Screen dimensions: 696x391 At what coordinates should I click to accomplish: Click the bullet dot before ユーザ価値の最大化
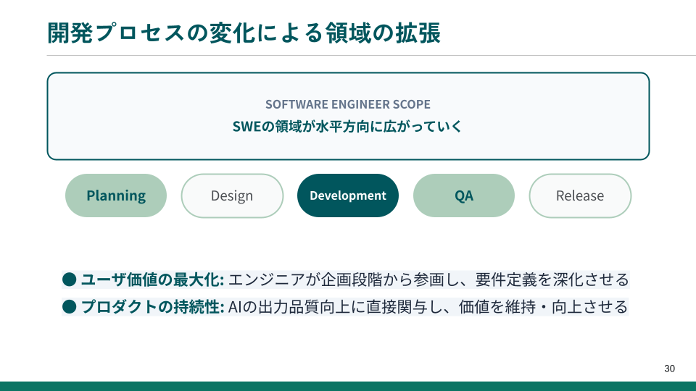coord(70,279)
